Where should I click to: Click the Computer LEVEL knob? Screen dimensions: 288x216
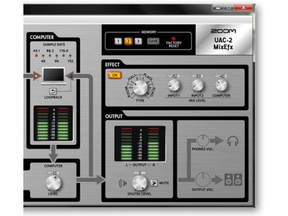53,183
